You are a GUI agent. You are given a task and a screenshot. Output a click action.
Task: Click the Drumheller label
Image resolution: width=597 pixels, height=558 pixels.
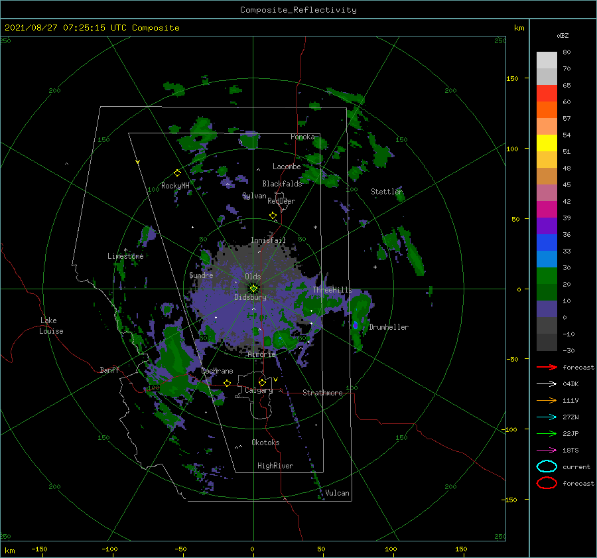[x=389, y=327]
